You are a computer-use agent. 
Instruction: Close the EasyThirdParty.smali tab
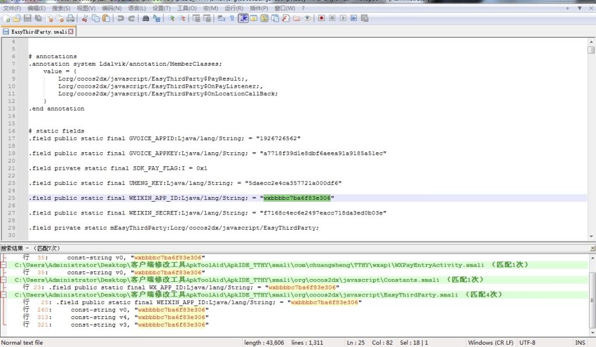point(71,32)
